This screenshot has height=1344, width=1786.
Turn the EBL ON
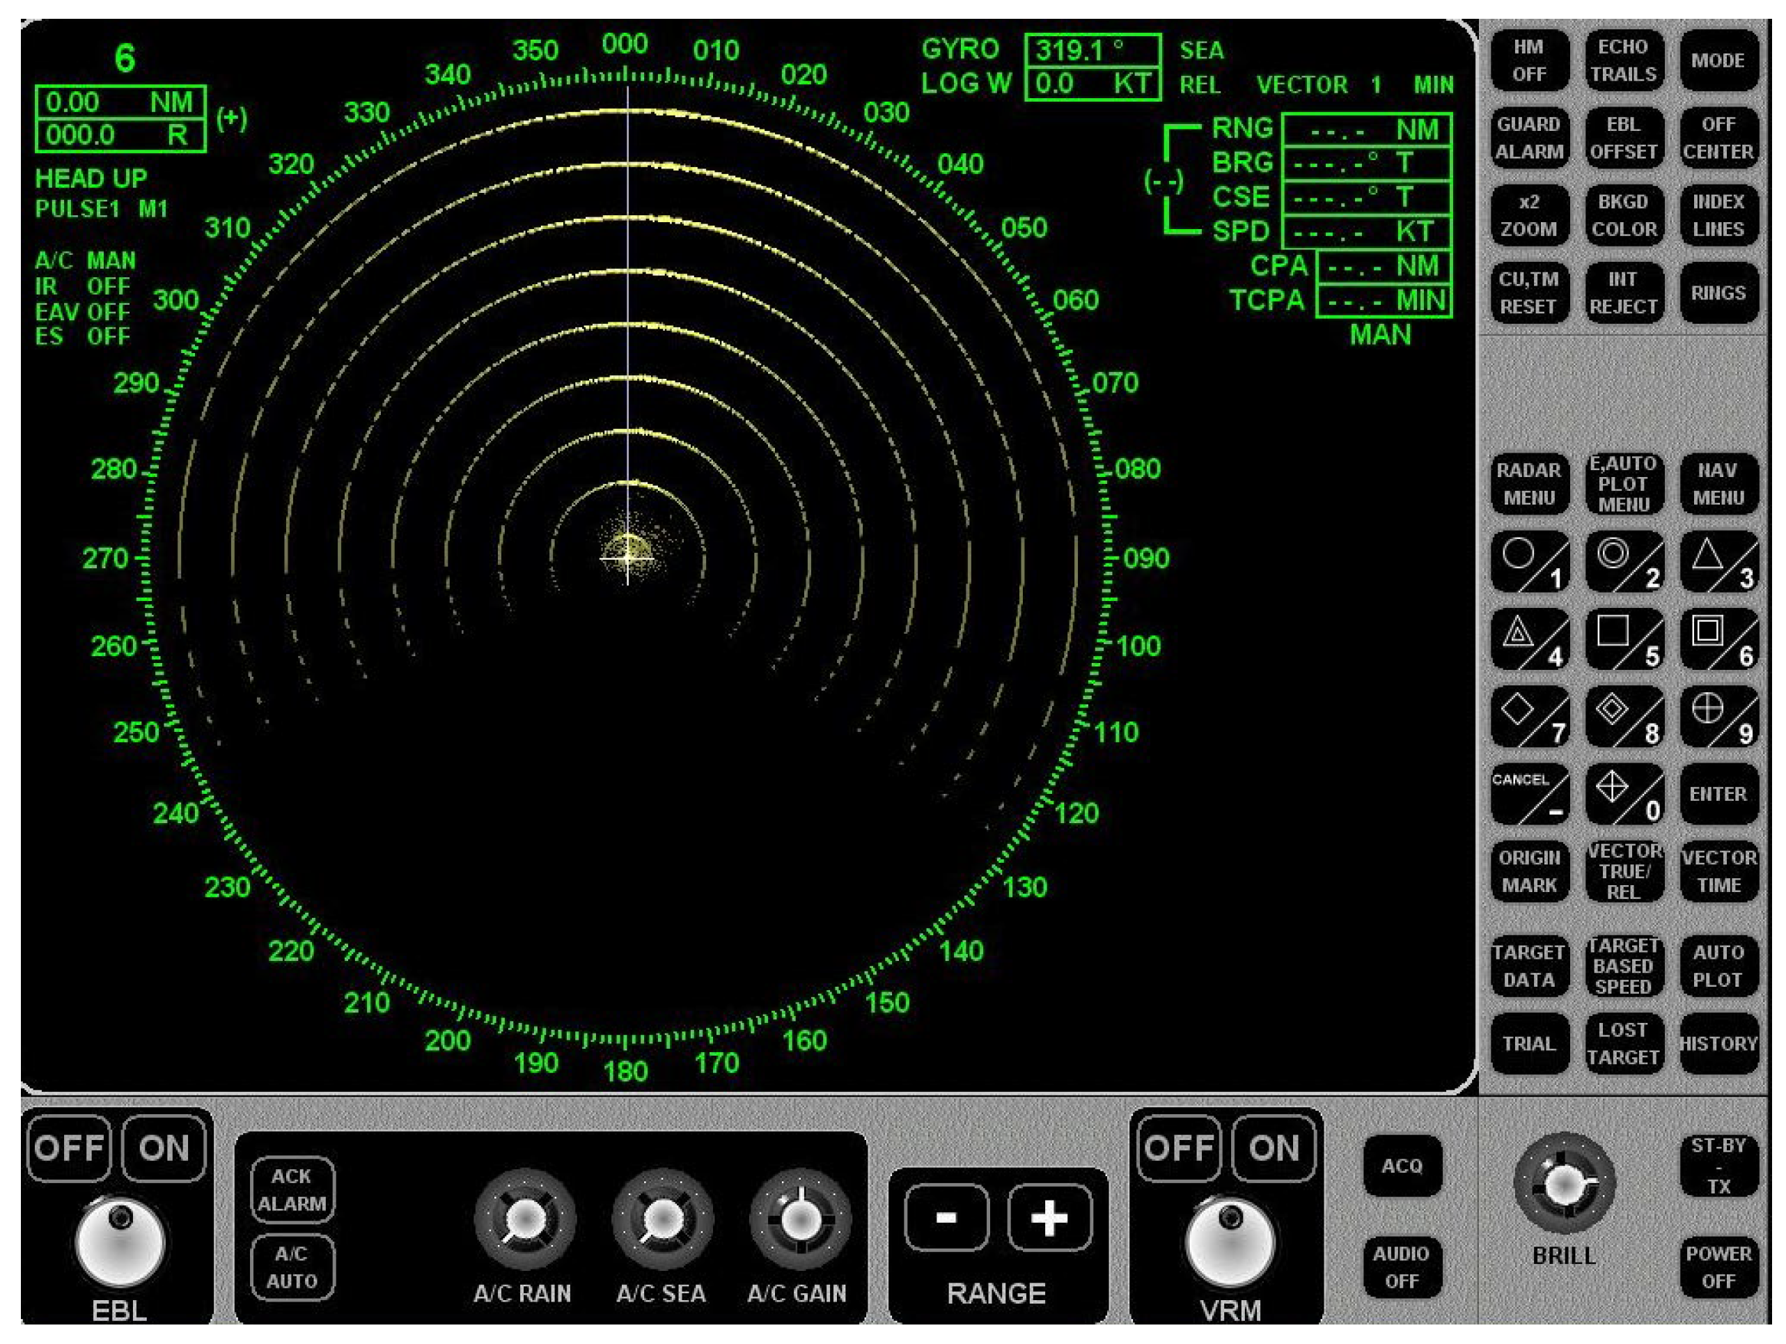click(x=164, y=1148)
